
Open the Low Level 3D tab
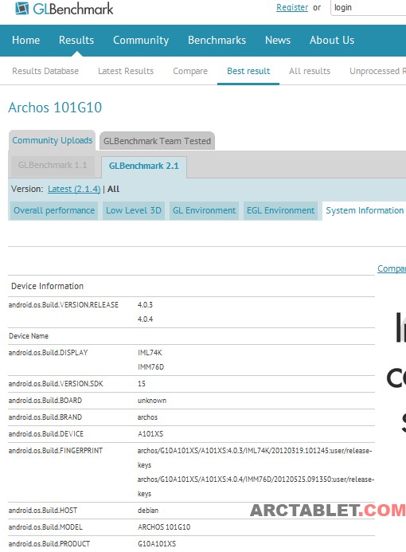click(134, 210)
